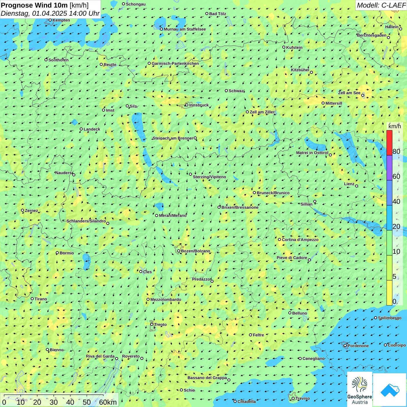
Task: Select the Murnau am Staffelsee label
Action: pos(185,29)
